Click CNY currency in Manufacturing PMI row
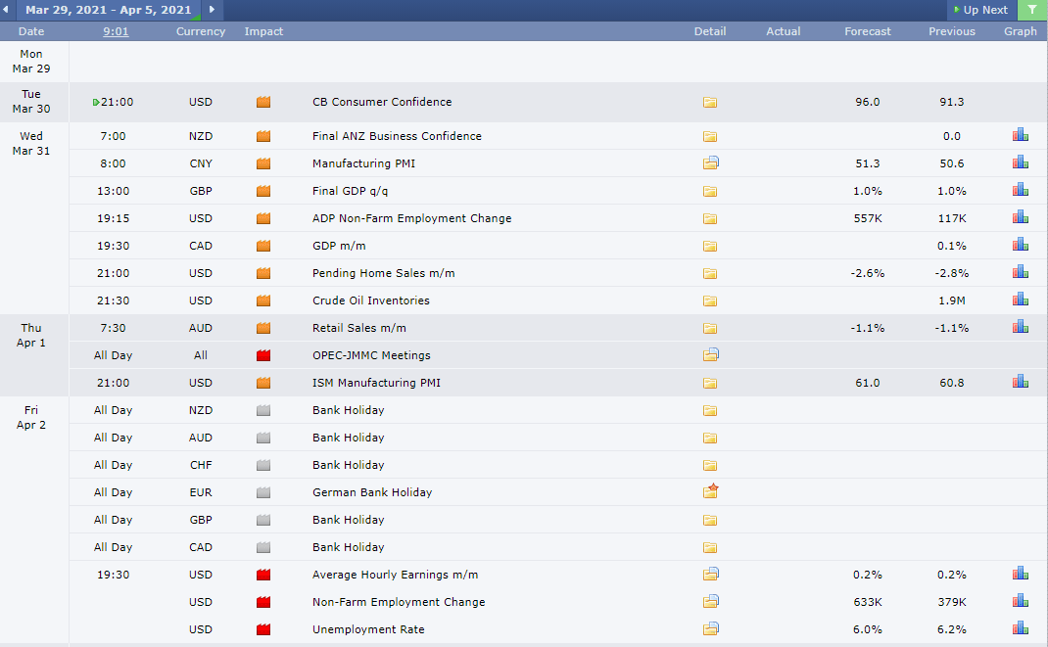The image size is (1048, 647). click(x=201, y=163)
